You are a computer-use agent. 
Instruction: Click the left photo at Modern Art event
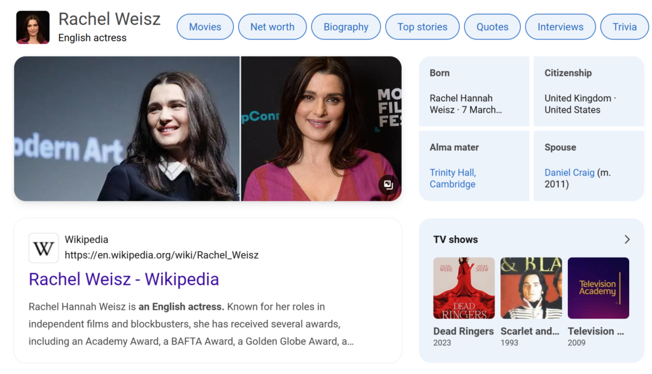click(x=127, y=128)
